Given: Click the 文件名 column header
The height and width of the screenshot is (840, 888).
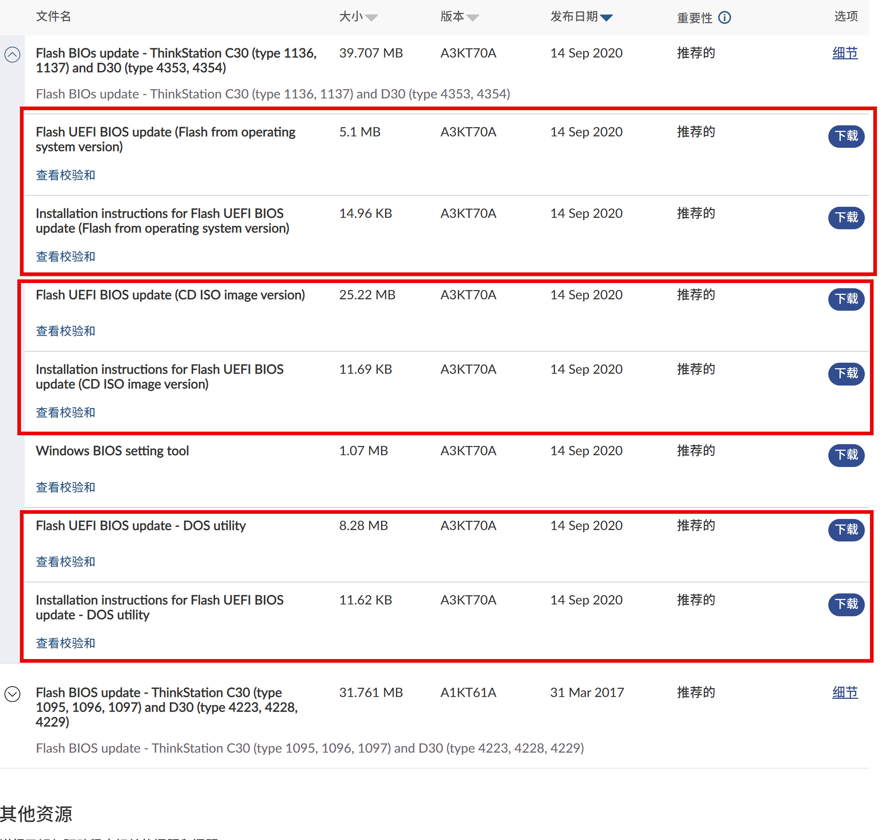Looking at the screenshot, I should coord(53,17).
